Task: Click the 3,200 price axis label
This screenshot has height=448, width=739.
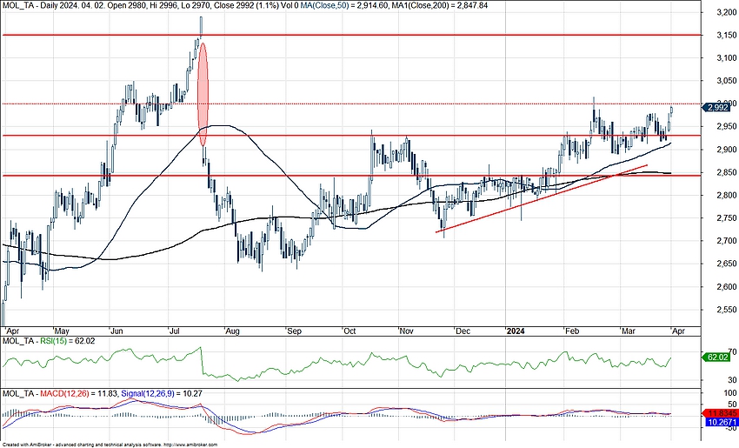Action: point(726,13)
